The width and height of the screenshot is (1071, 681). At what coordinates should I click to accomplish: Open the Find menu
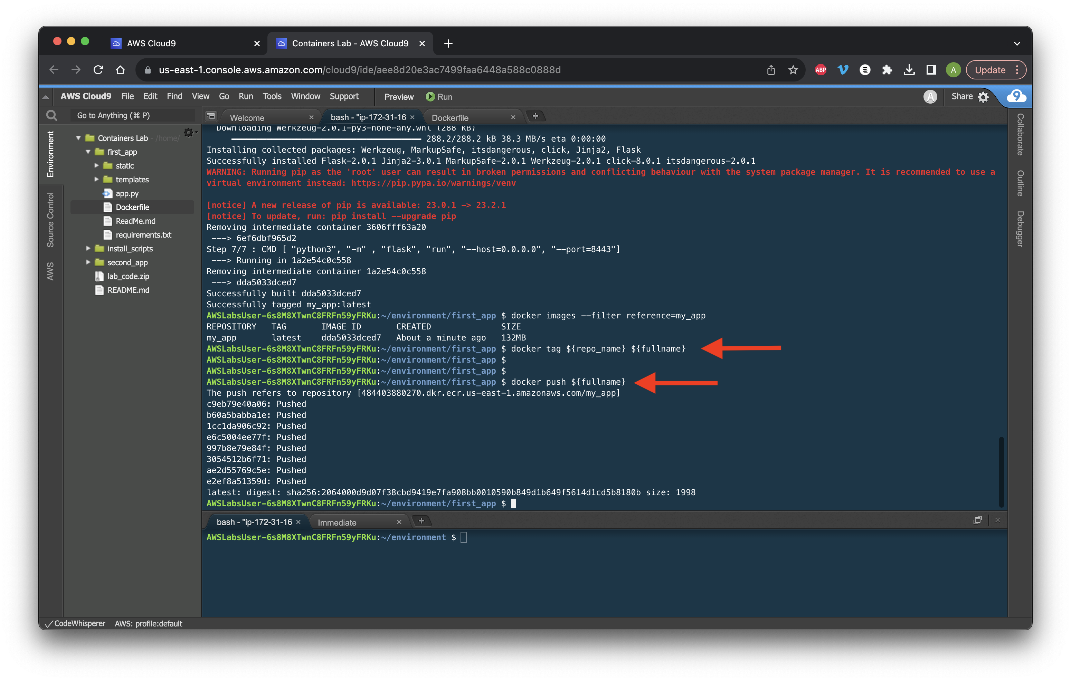pos(174,96)
